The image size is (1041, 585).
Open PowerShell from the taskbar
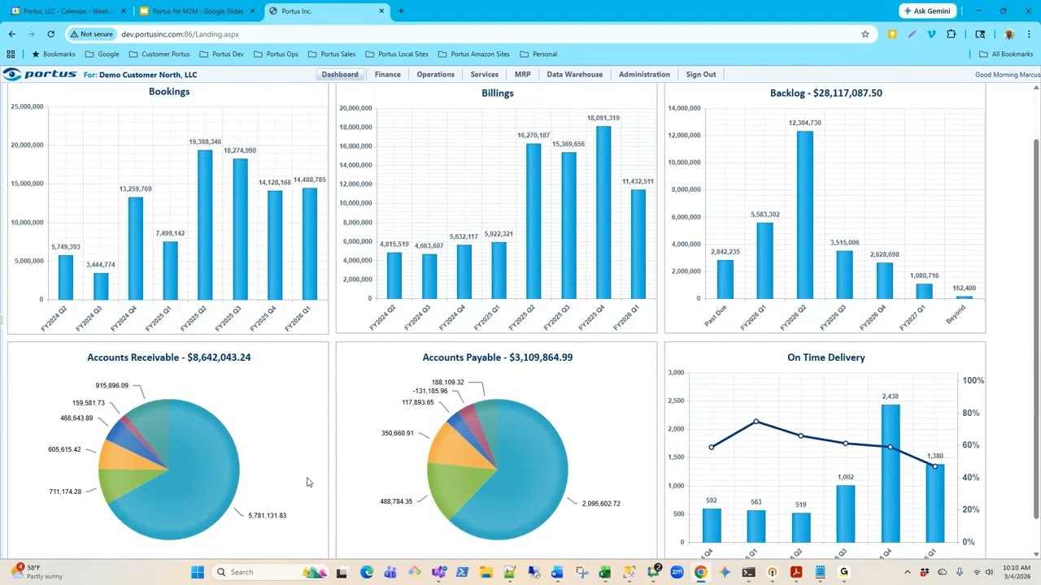[462, 572]
